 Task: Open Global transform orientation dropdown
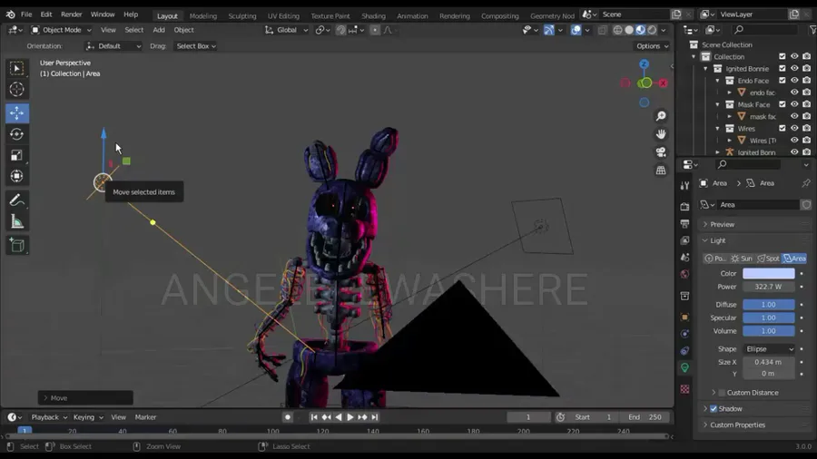287,30
